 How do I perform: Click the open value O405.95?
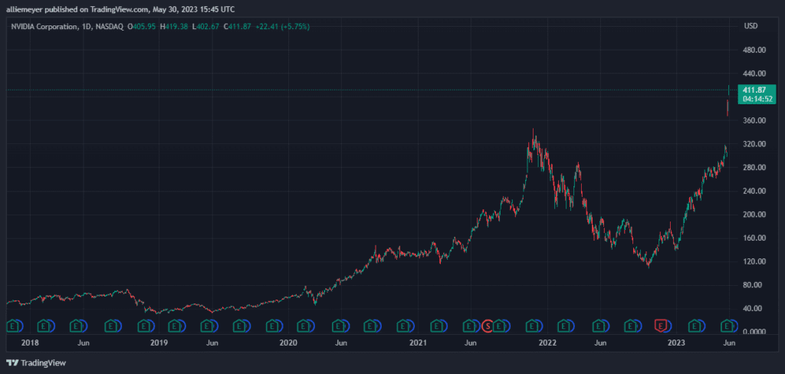click(142, 27)
